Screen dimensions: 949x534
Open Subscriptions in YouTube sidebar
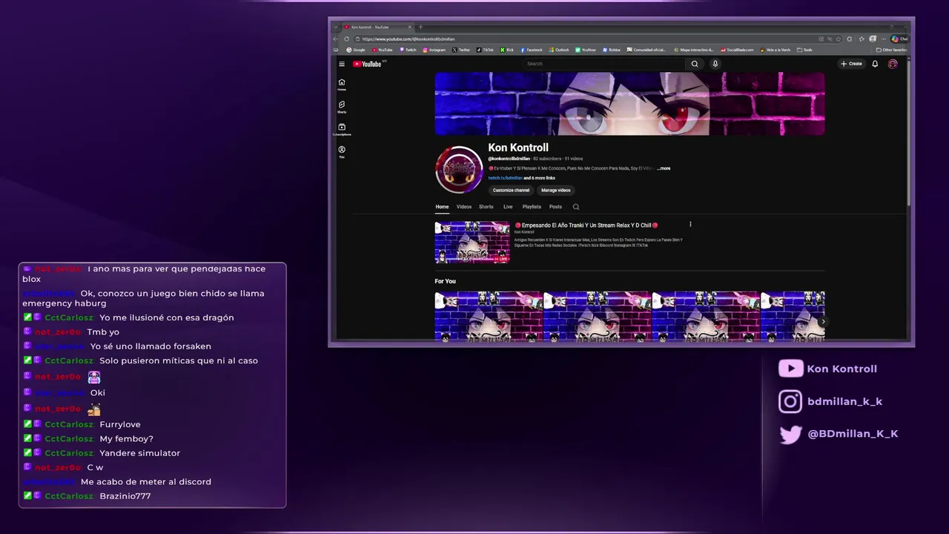coord(342,129)
